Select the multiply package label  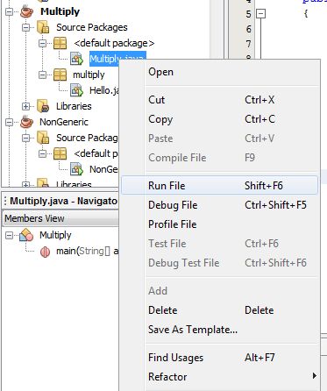[x=89, y=75]
